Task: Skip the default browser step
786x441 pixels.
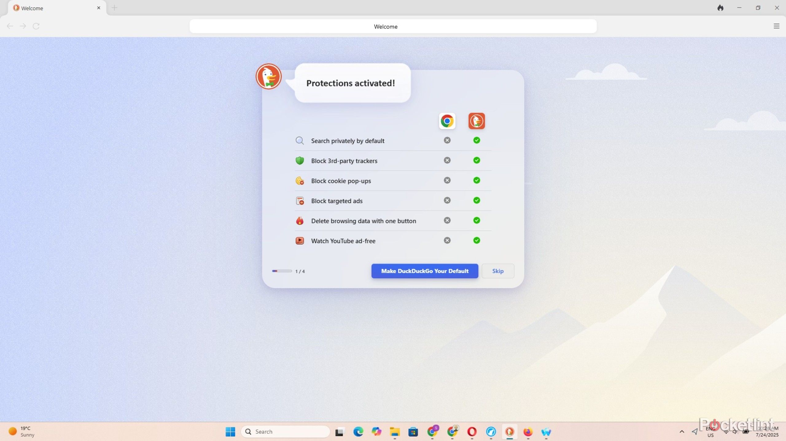Action: click(498, 271)
